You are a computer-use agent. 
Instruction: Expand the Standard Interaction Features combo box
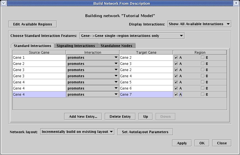132,36
